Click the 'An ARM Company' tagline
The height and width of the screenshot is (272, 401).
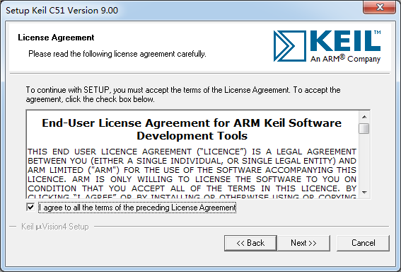click(346, 59)
